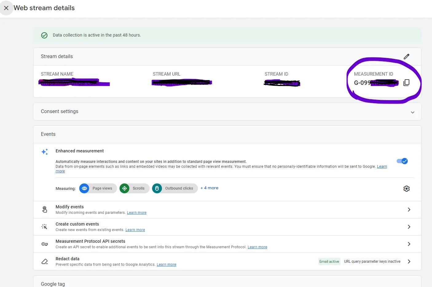Click the Email active status badge
432x287 pixels.
tap(329, 261)
